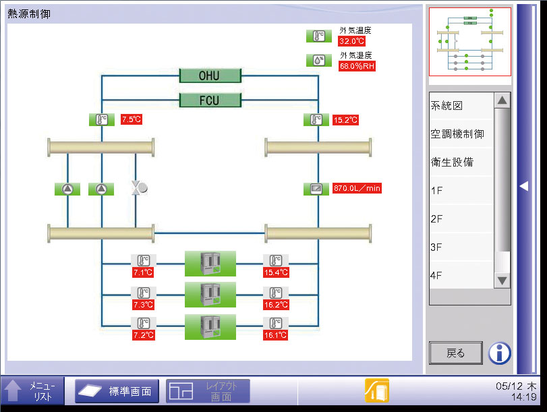This screenshot has width=547, height=412.
Task: Select the top chiller unit icon
Action: pos(210,264)
